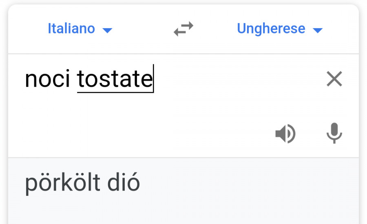The width and height of the screenshot is (367, 224).
Task: Select the Ungherese target language label
Action: coord(271,29)
